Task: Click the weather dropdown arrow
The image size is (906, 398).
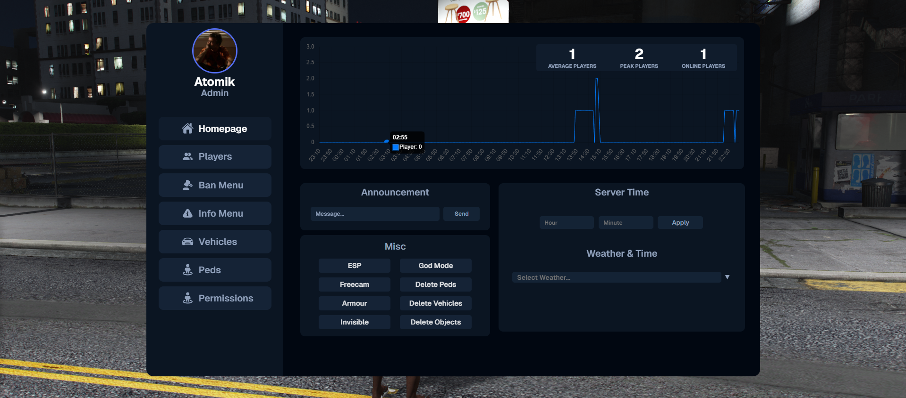Action: [x=727, y=277]
